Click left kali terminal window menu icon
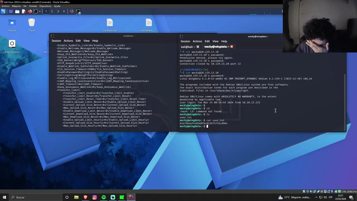Viewport: 357px width, 201px height. [x=52, y=36]
